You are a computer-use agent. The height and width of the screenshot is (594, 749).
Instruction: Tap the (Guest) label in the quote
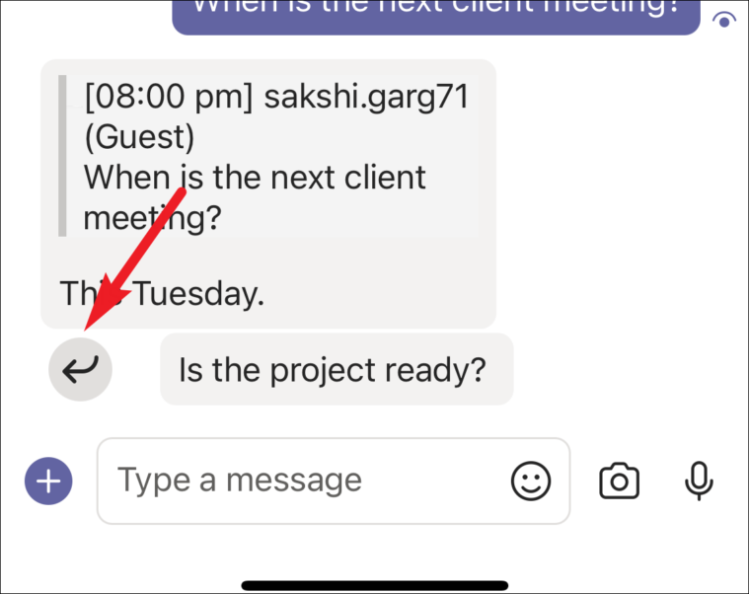tap(139, 137)
